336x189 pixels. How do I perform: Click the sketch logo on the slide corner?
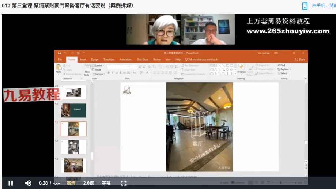coord(127,90)
